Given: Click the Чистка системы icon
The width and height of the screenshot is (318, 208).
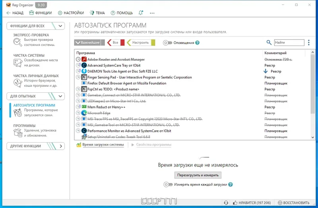Looking at the screenshot, I should [18, 63].
